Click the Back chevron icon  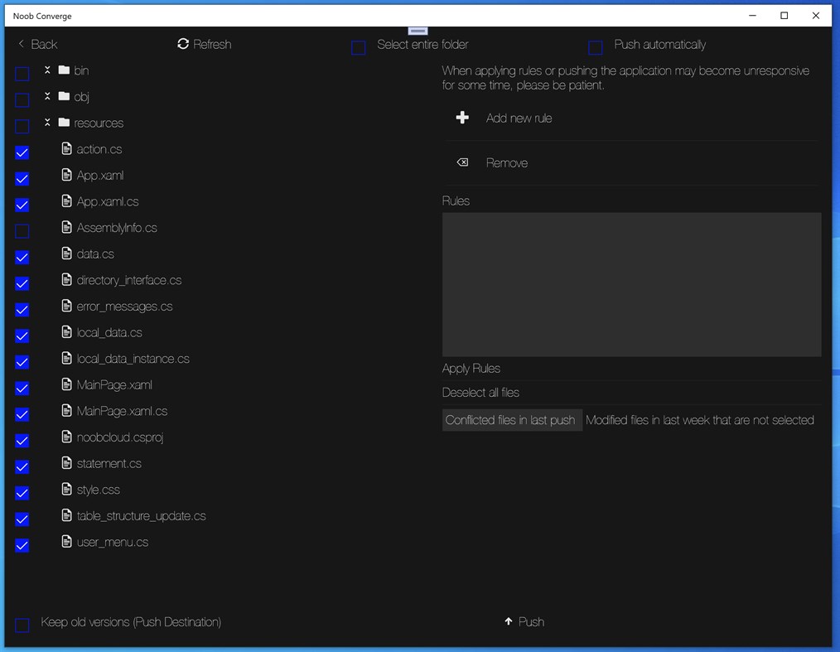[x=22, y=44]
